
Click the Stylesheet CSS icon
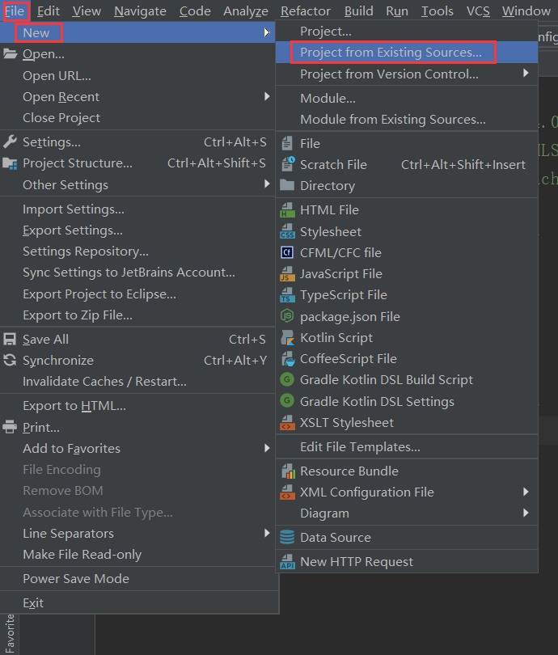tap(287, 231)
